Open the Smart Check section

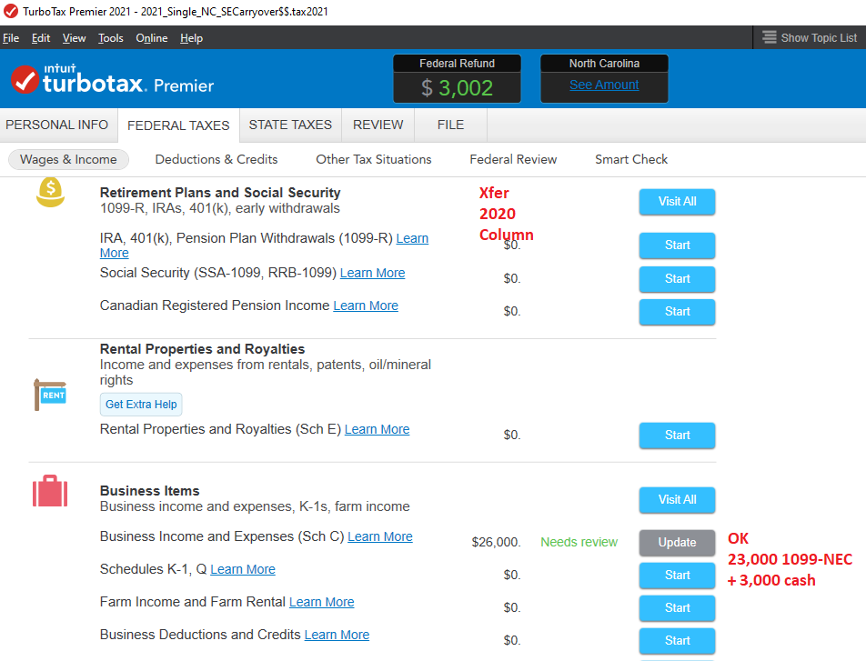(631, 160)
